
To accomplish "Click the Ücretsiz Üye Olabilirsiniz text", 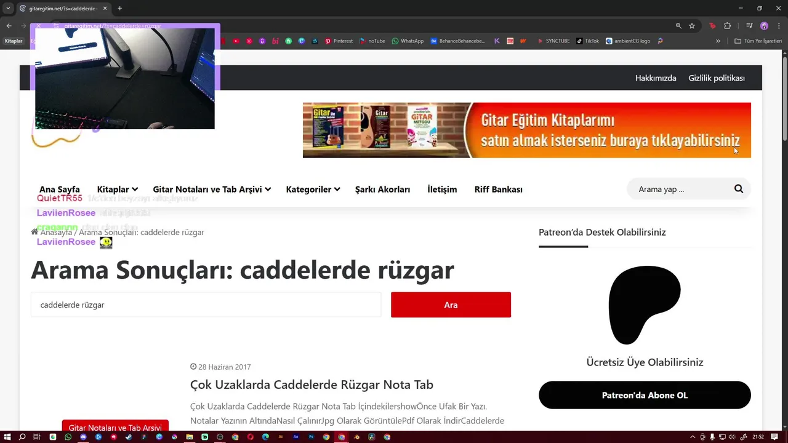I will (645, 362).
